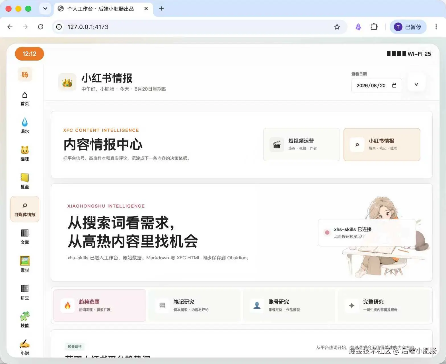446x364 pixels.
Task: Open the 猫咪 cat section
Action: click(25, 154)
